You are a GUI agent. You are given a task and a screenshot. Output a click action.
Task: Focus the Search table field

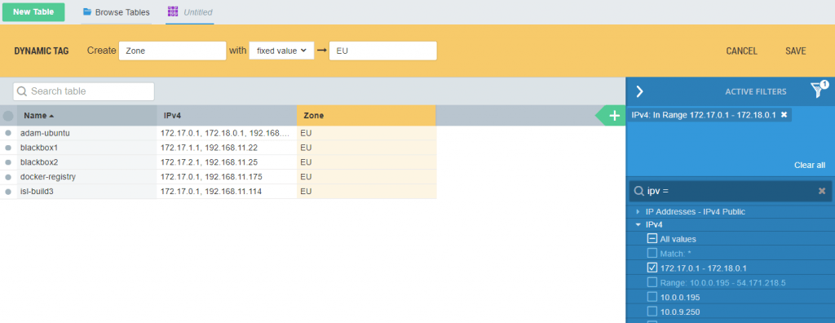84,91
